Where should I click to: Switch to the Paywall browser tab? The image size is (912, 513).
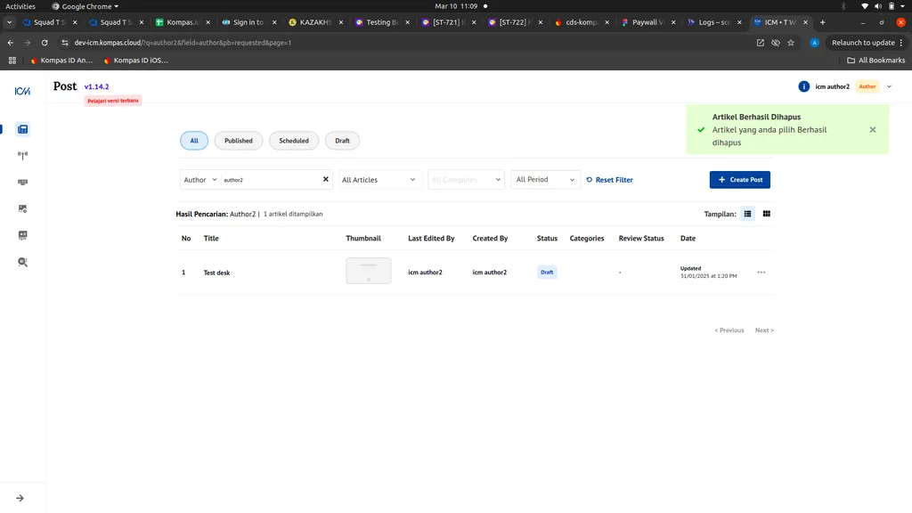coord(648,22)
